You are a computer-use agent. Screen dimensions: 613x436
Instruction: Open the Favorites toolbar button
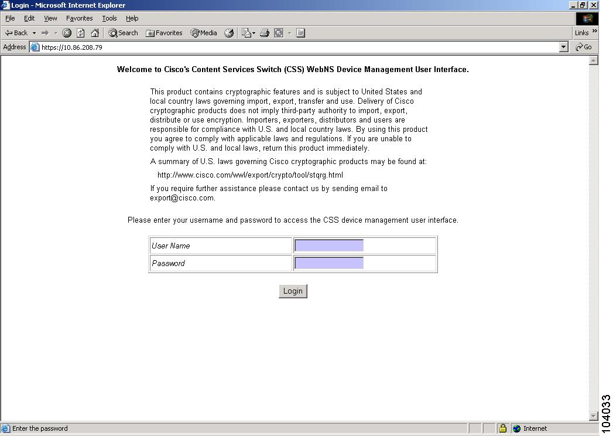coord(164,33)
